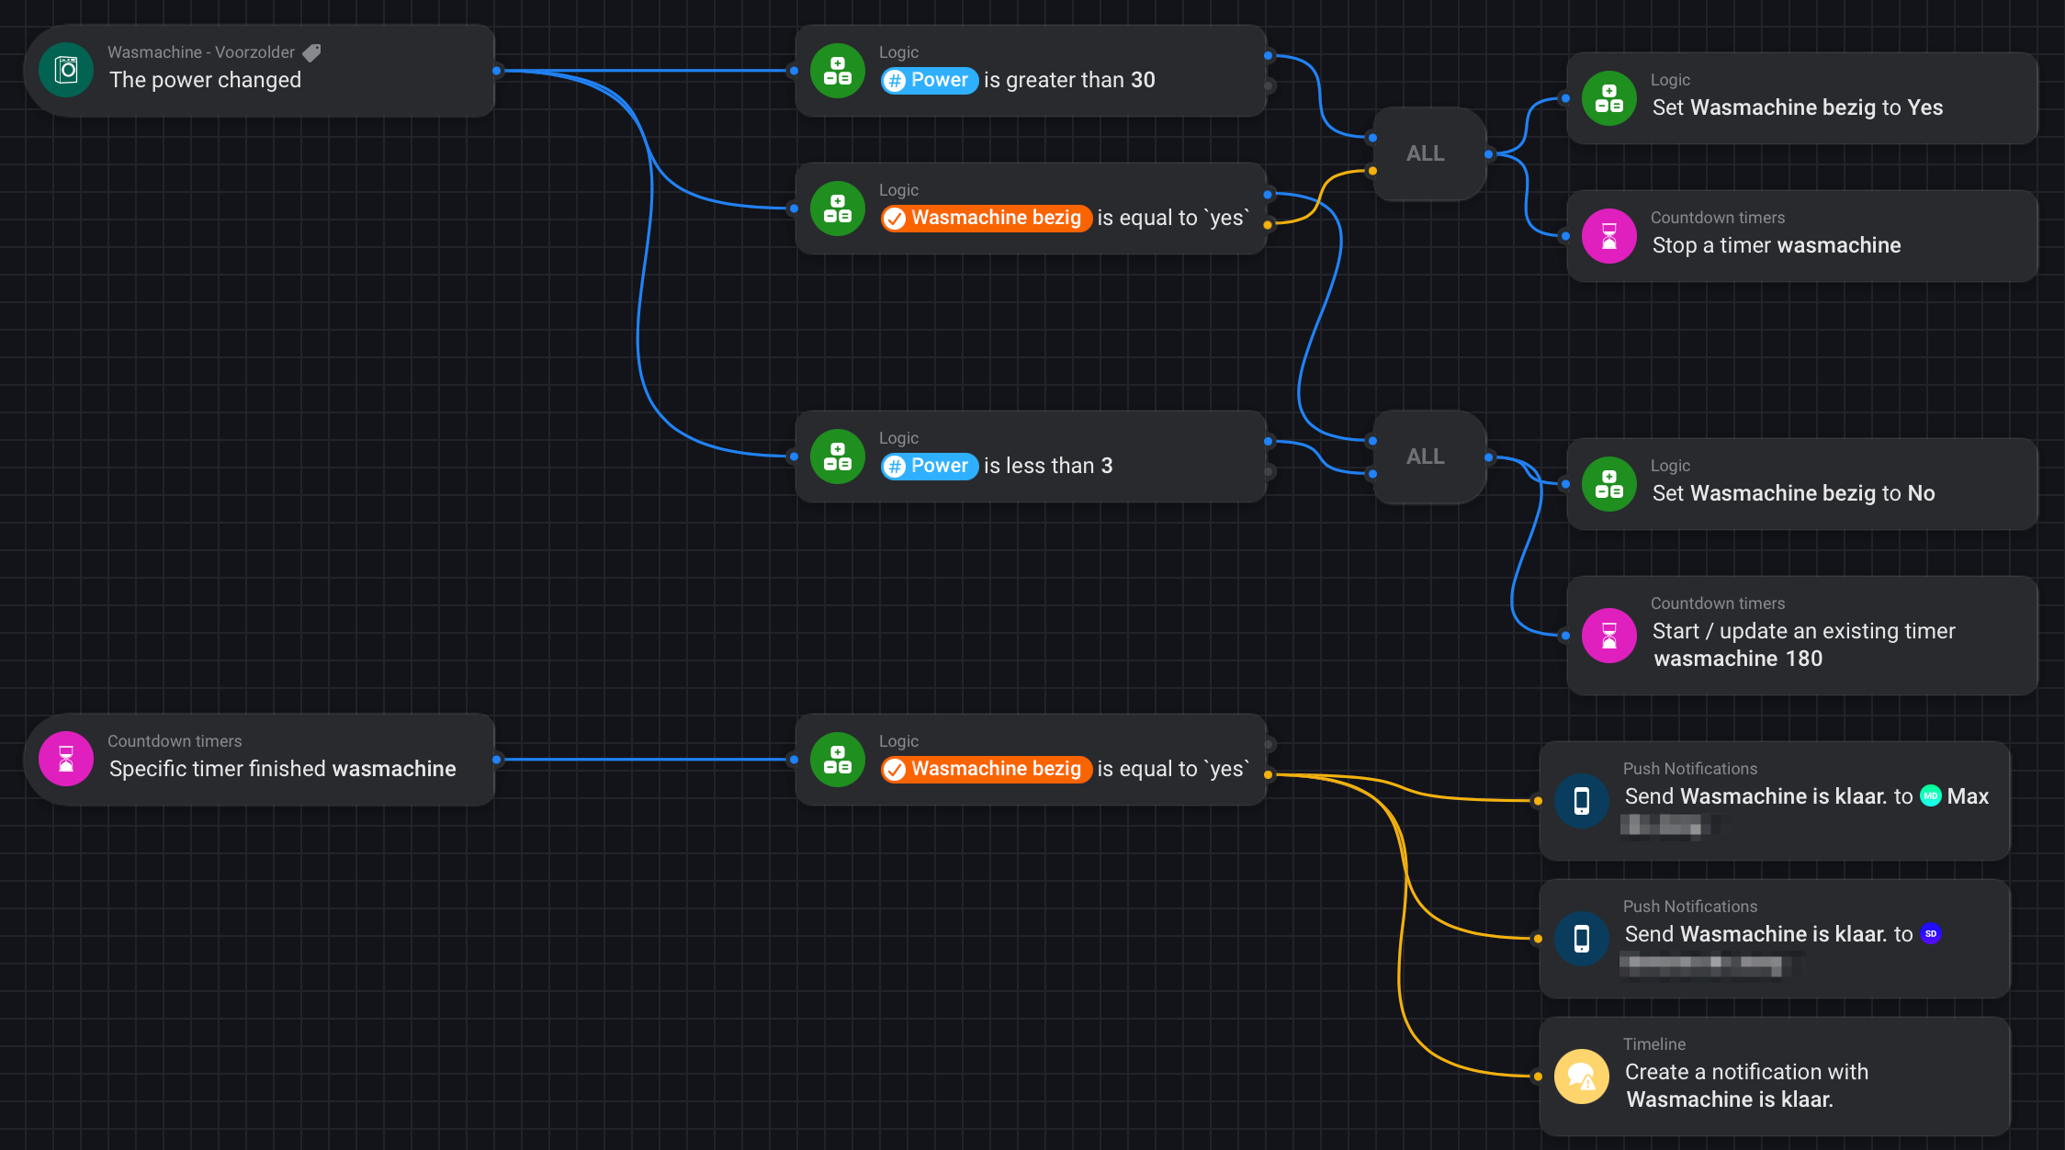This screenshot has width=2065, height=1150.
Task: Click the output dot of the upper ALL node
Action: tap(1488, 154)
